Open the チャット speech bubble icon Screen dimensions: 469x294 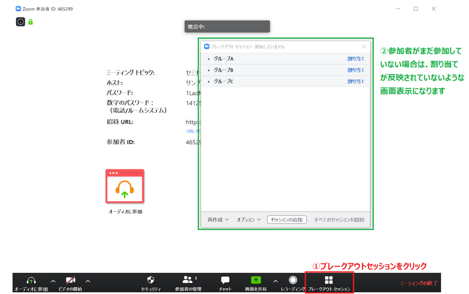pos(225,280)
